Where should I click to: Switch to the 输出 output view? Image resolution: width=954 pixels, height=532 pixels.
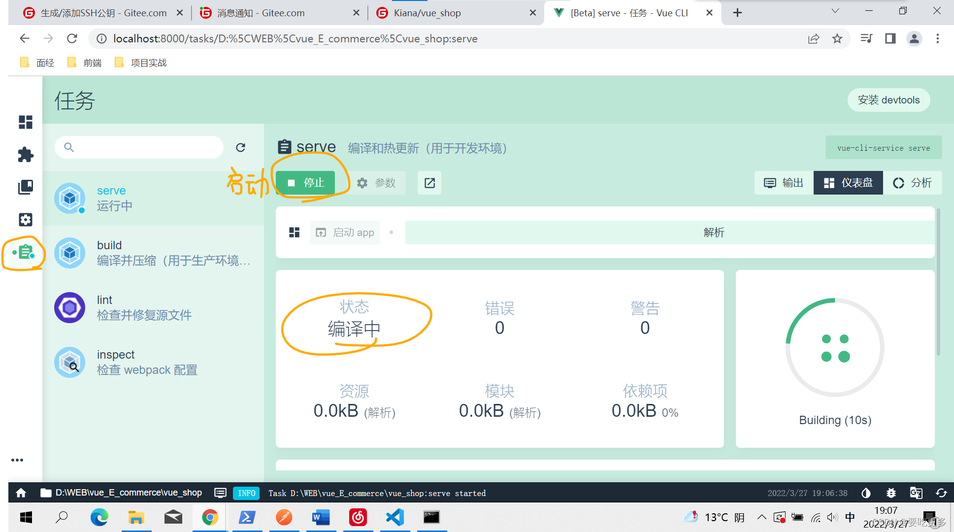[783, 183]
